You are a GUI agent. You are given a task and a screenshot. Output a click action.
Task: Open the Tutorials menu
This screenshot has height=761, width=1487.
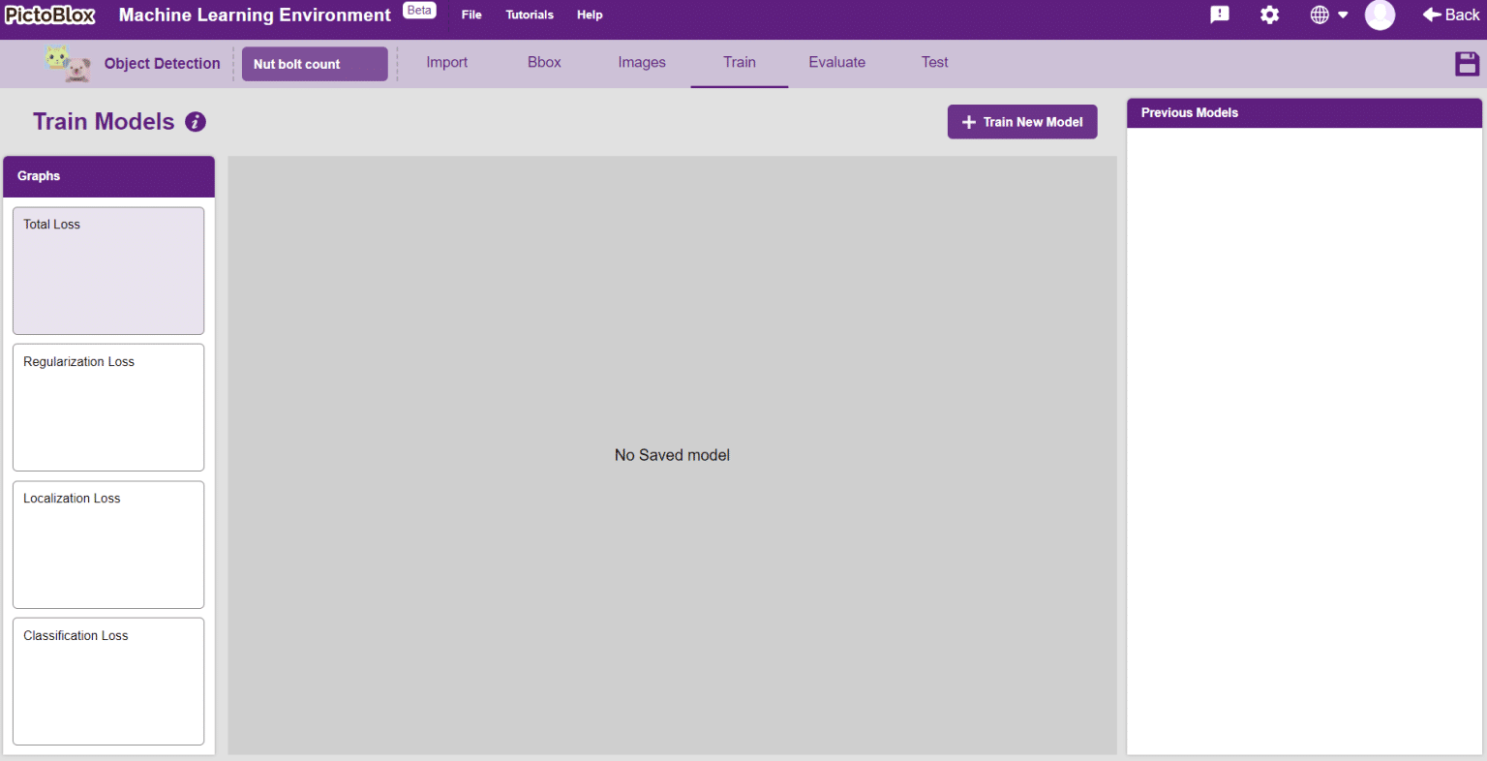pos(530,15)
